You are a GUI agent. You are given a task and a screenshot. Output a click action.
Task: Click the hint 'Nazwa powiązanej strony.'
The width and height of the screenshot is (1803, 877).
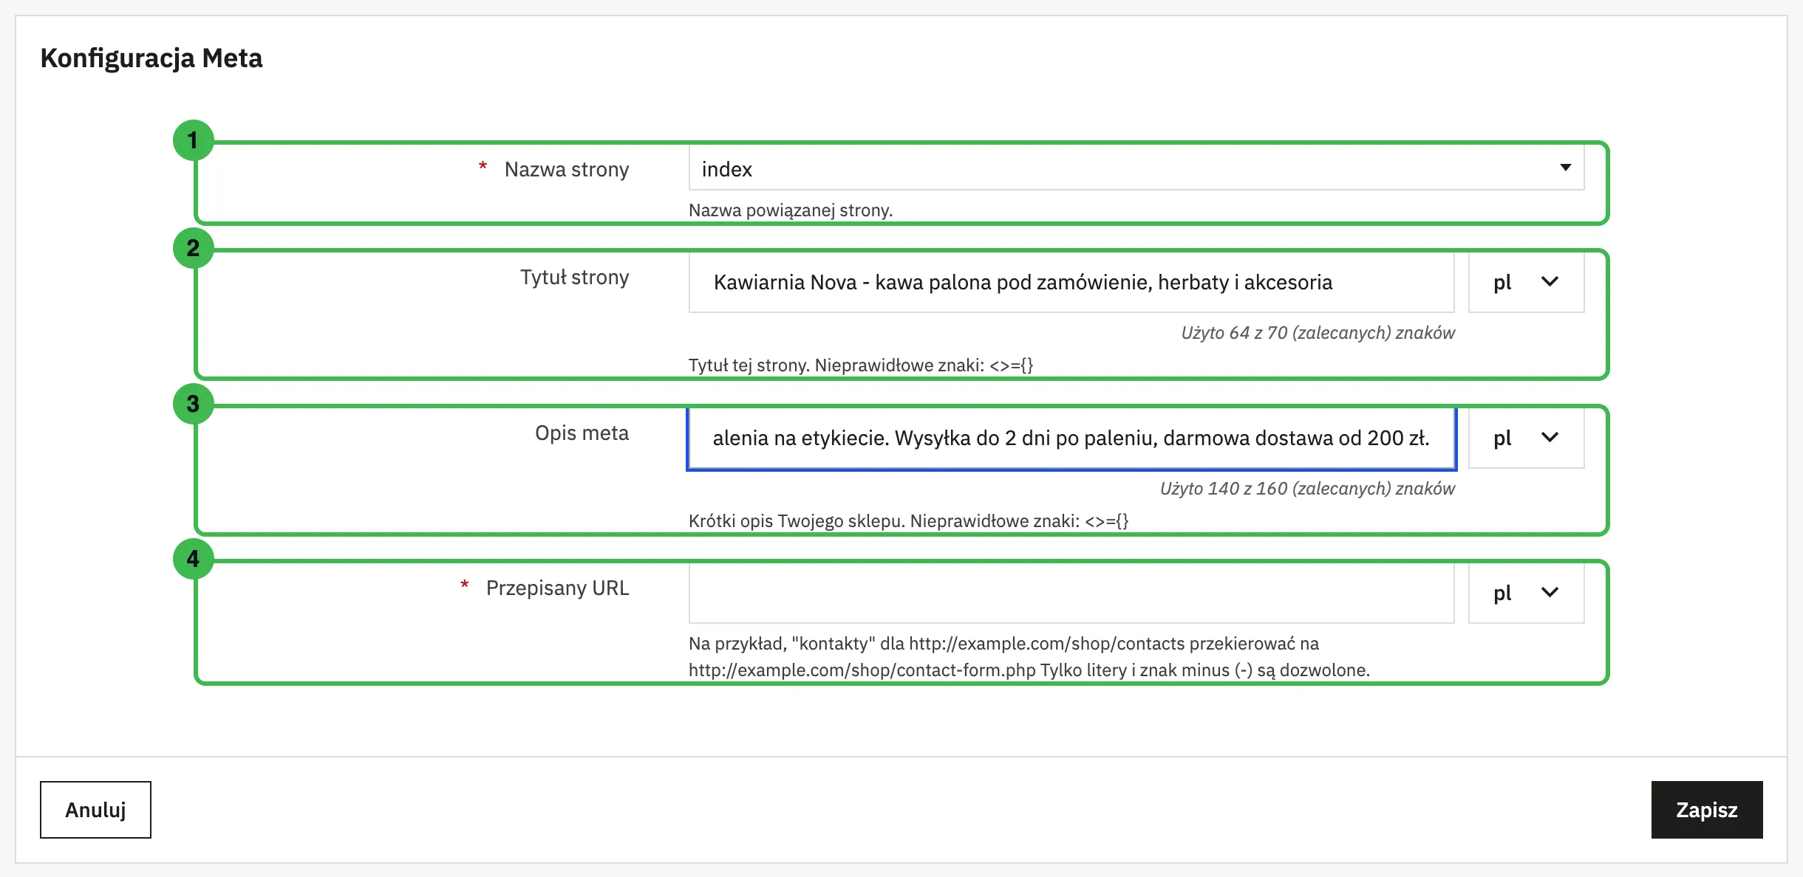[x=791, y=210]
